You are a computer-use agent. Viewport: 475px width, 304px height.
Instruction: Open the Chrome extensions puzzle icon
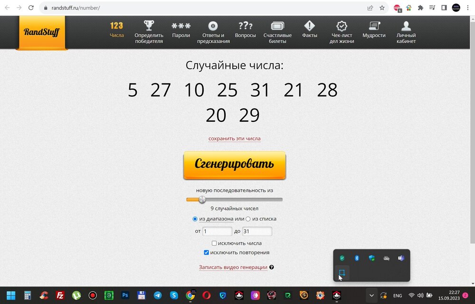420,8
